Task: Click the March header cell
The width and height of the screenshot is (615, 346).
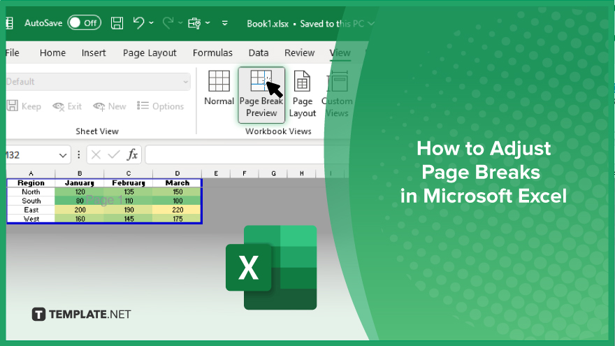Action: tap(178, 183)
